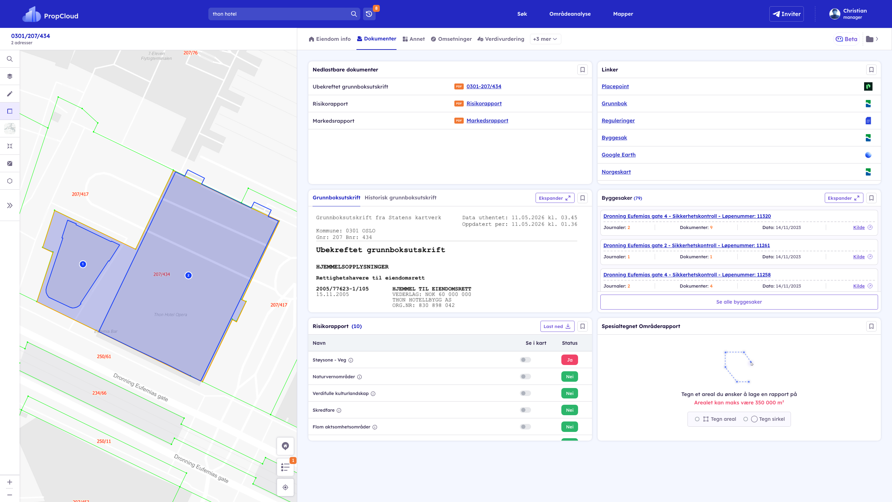Switch to Historisk grunnboksutskrift tab

coord(400,198)
